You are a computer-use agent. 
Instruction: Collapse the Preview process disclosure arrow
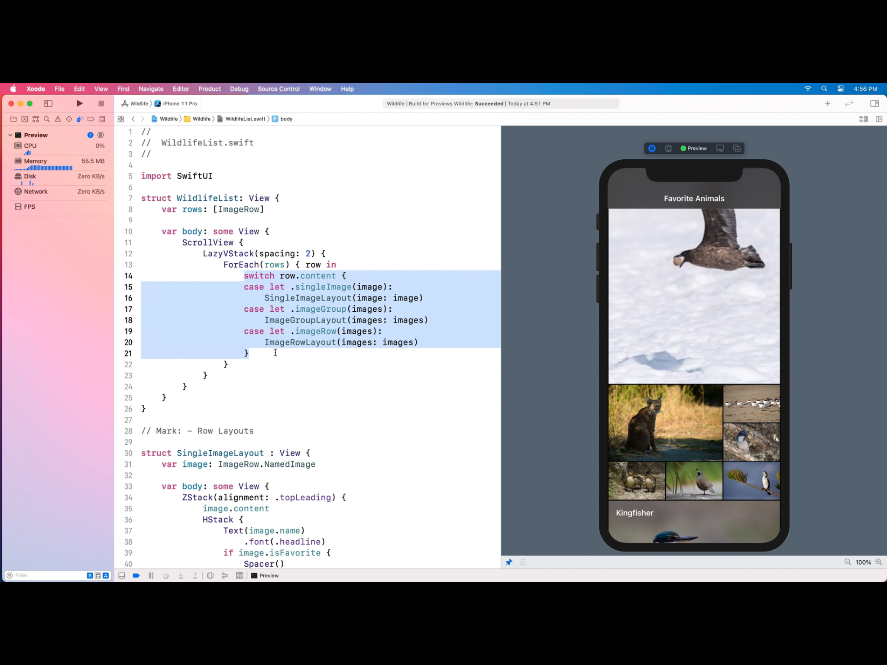(10, 135)
